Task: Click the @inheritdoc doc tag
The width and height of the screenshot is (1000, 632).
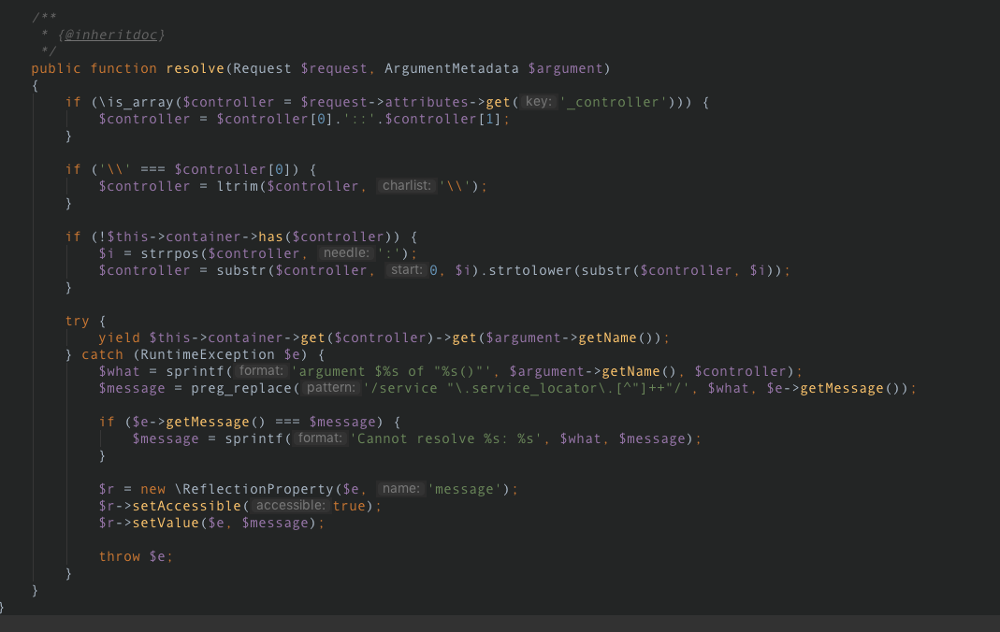Action: (x=111, y=35)
